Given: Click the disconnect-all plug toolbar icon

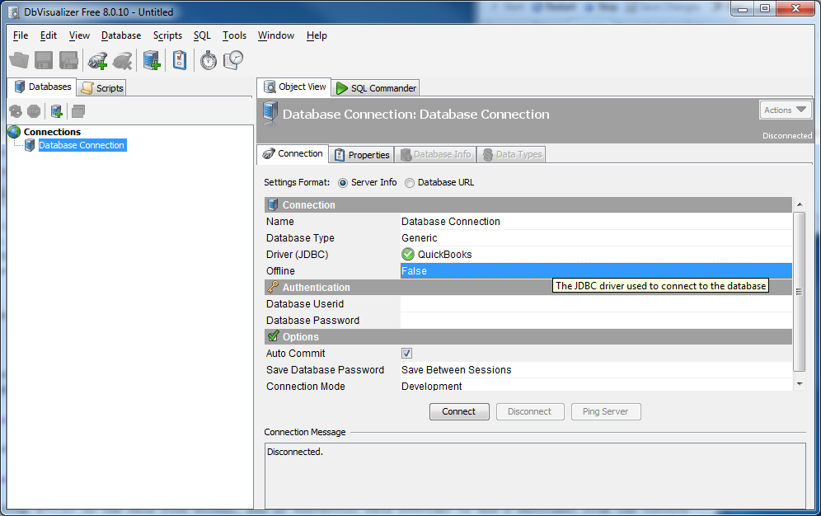Looking at the screenshot, I should 123,60.
